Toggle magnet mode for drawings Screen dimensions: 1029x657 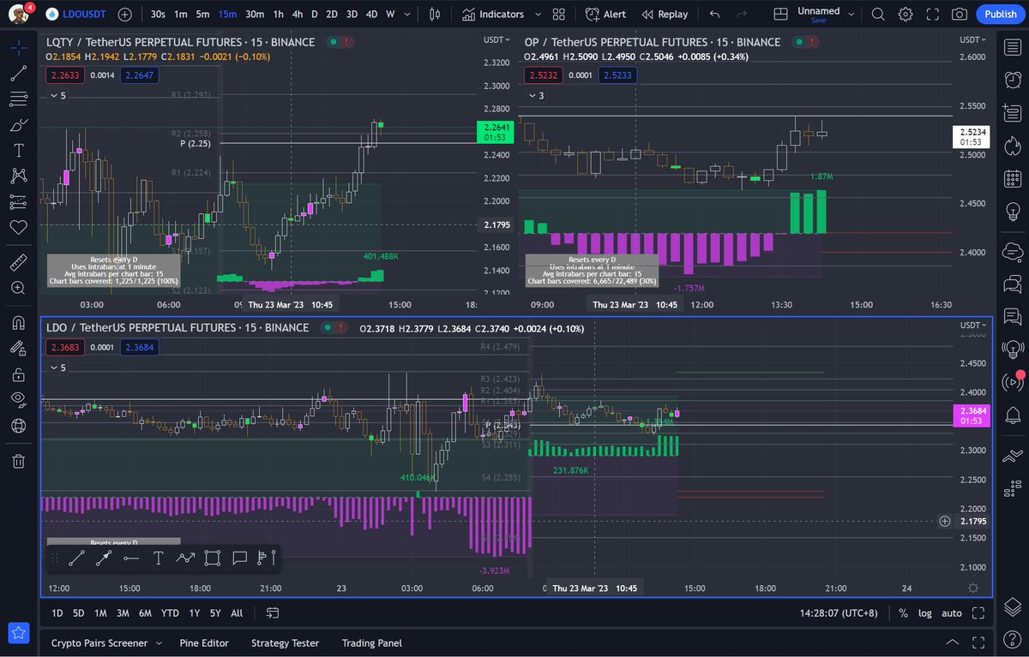click(18, 322)
